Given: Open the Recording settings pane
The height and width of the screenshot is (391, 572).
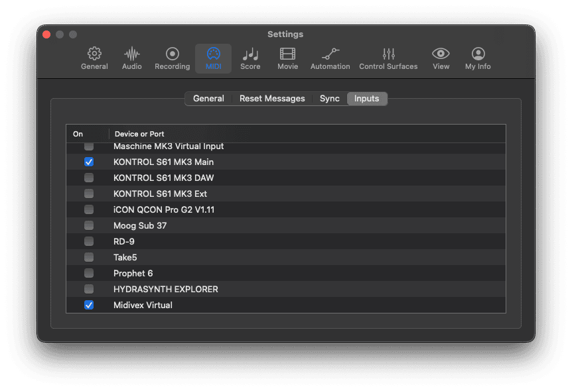Looking at the screenshot, I should [x=172, y=58].
